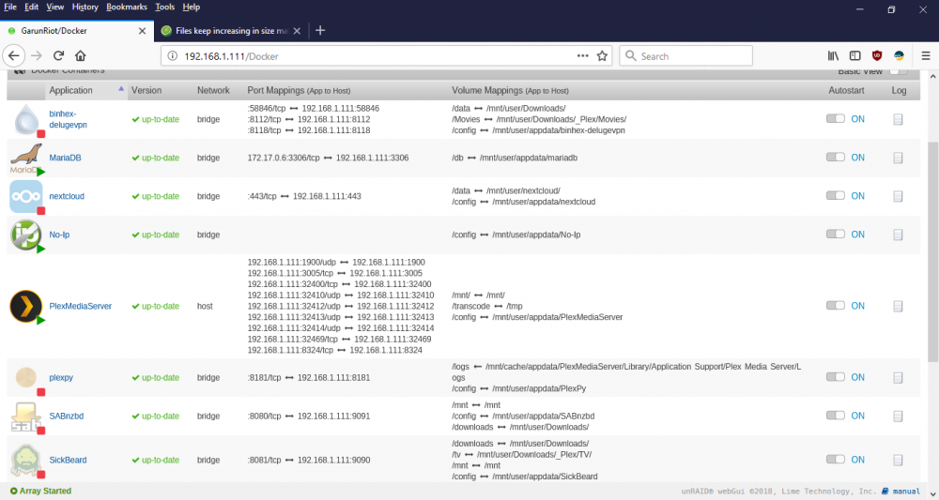939x500 pixels.
Task: Click the PlexMediaServer chevron icon
Action: coord(26,306)
